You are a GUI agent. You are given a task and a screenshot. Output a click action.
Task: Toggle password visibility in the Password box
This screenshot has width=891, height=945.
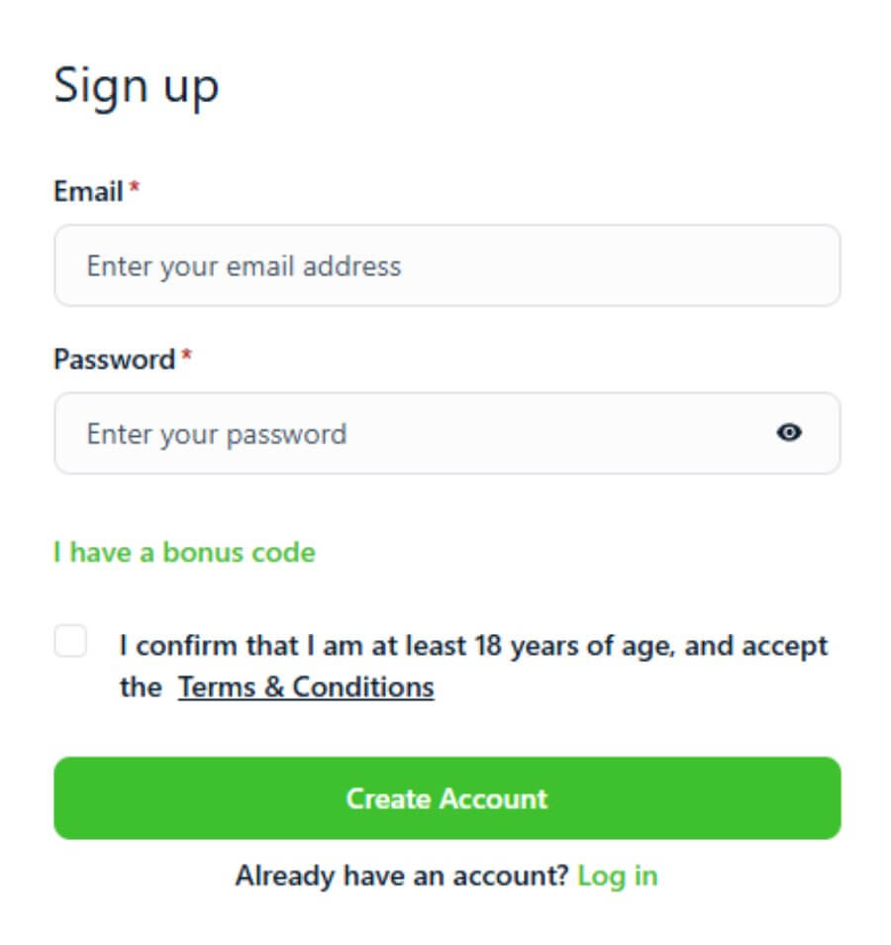(x=789, y=432)
